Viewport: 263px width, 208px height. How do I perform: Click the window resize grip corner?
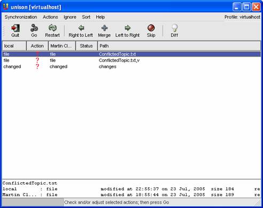pos(258,203)
